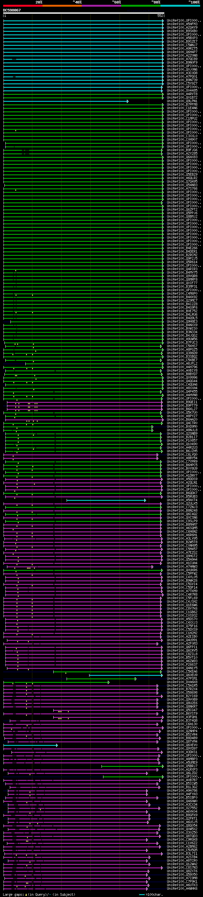Click the purple ~60% identity legend segment

point(102,6)
